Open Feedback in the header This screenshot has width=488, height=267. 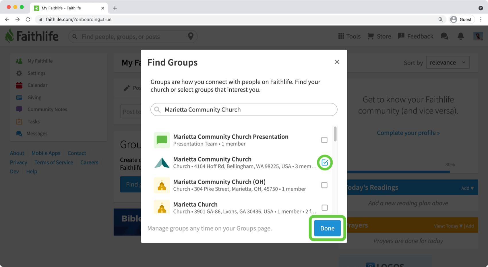click(415, 36)
